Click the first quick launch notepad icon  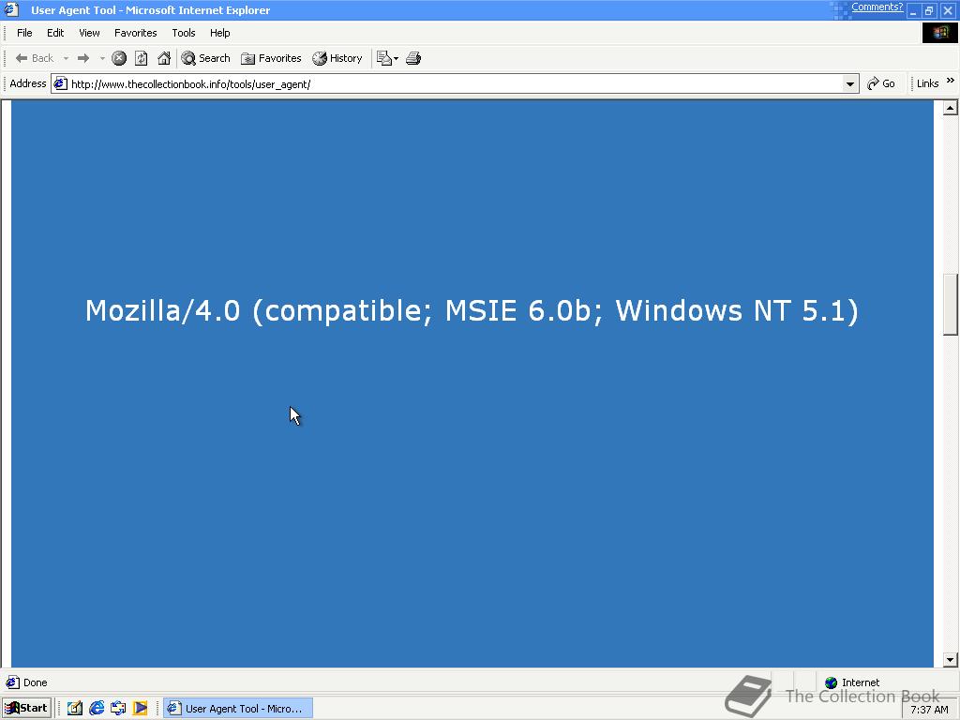[75, 709]
